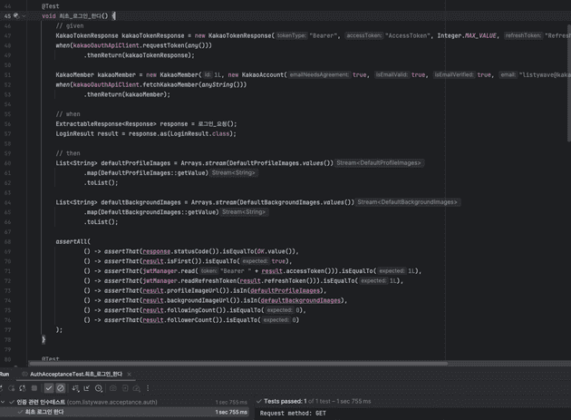Select the 최초 로그인 한다 test result row
Viewport: 571px width, 420px height.
[x=124, y=412]
